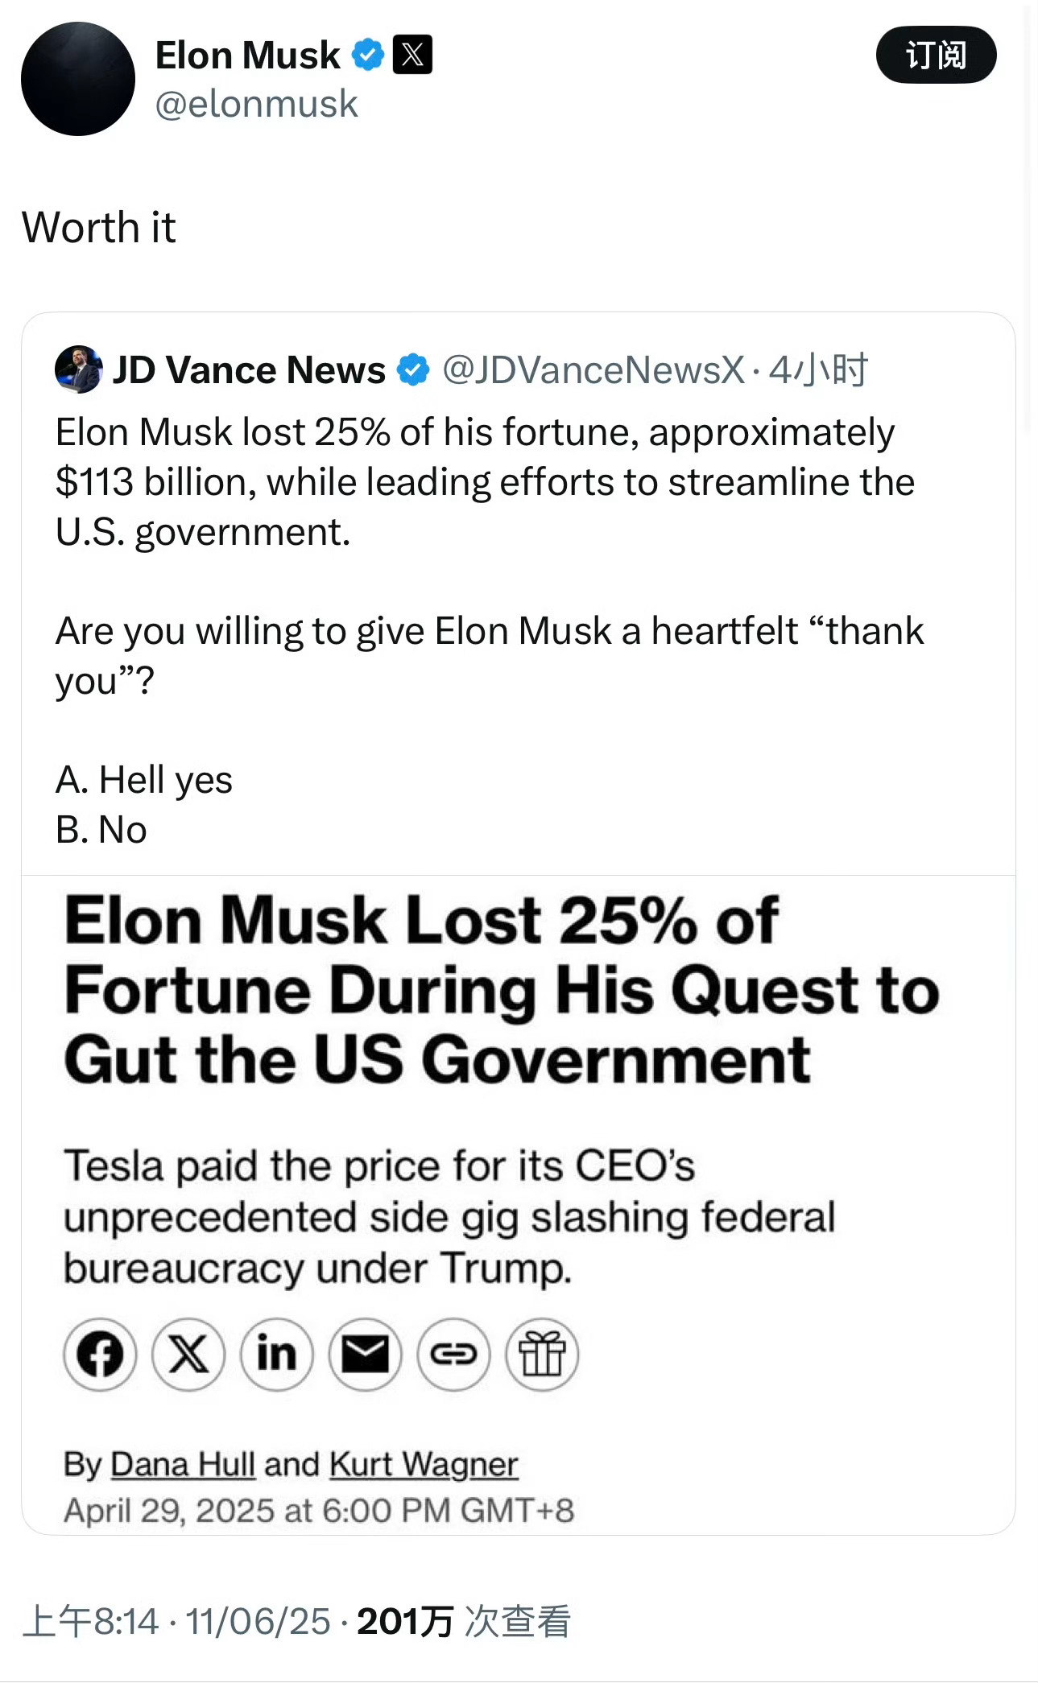Open author Dana Hull link

coord(183,1464)
